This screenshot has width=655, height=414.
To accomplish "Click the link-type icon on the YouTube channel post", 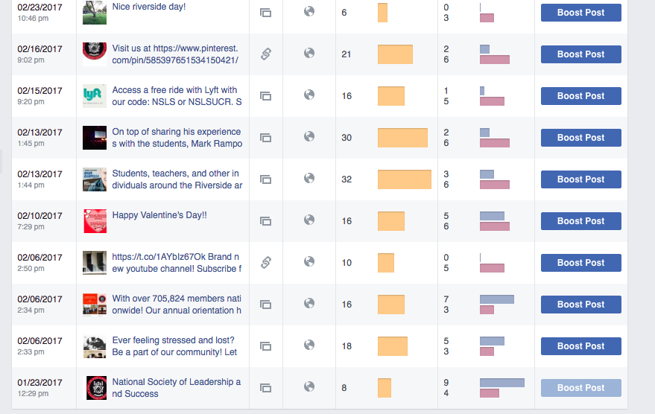I will coord(265,262).
